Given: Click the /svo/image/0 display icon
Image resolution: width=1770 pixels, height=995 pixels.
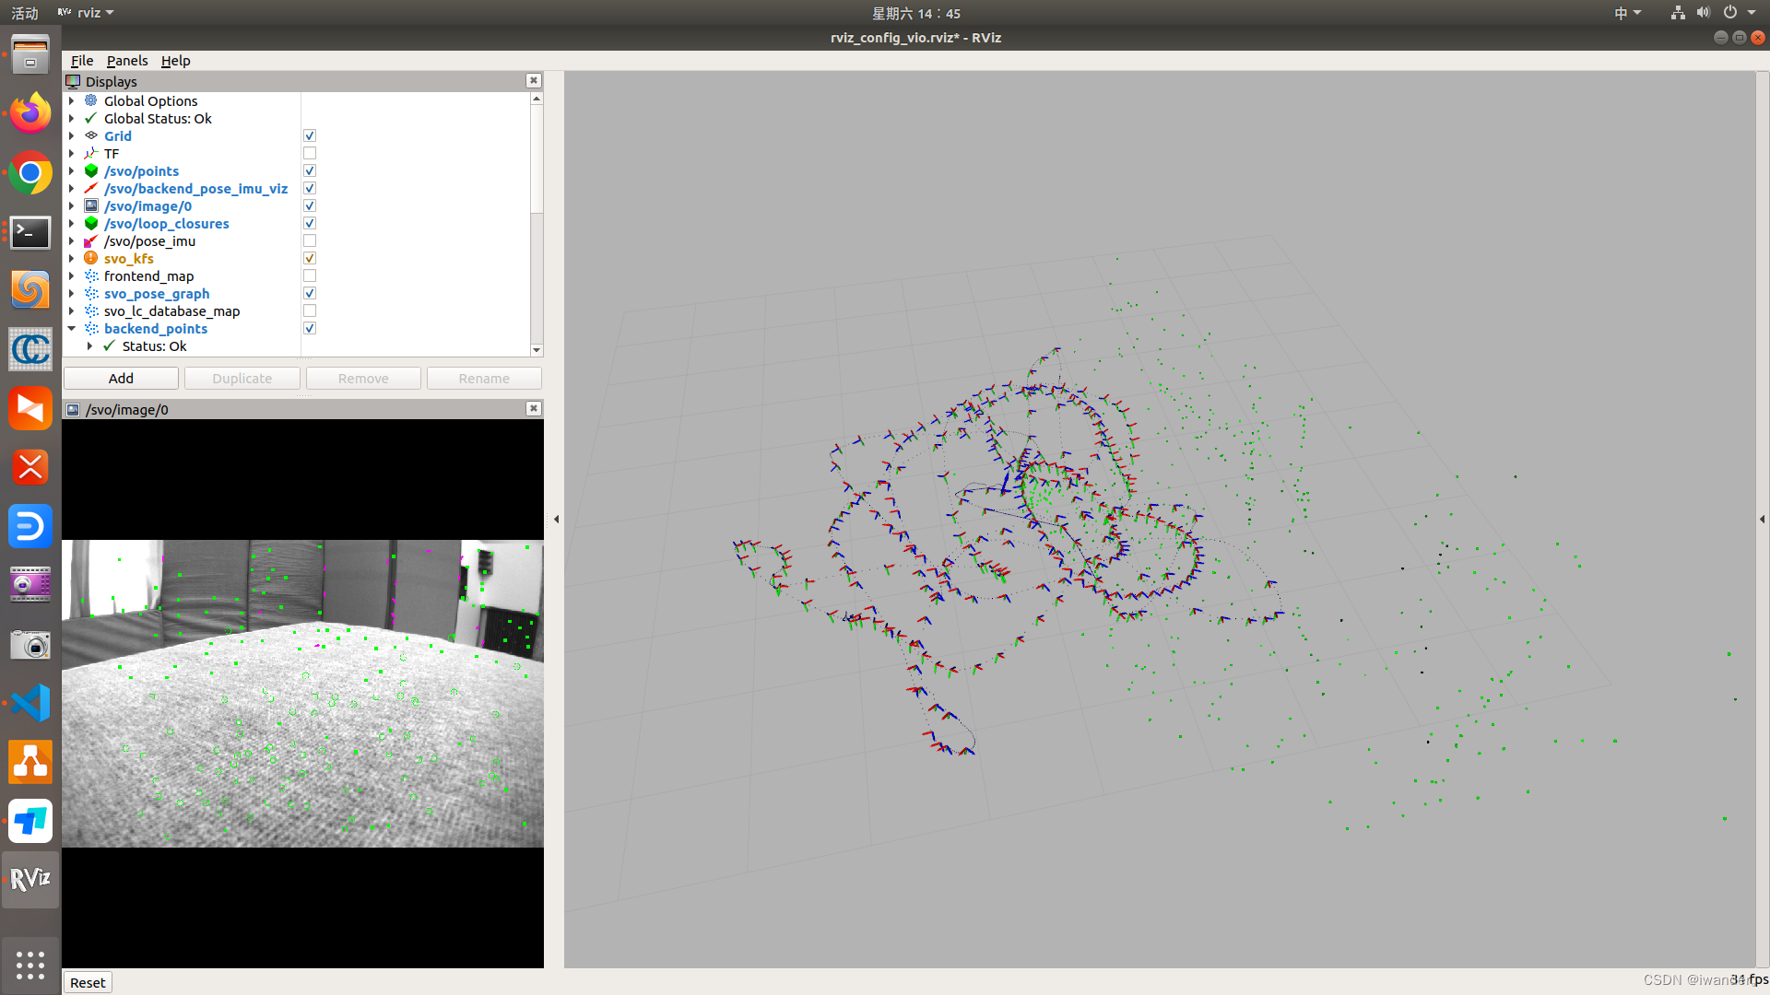Looking at the screenshot, I should [91, 206].
